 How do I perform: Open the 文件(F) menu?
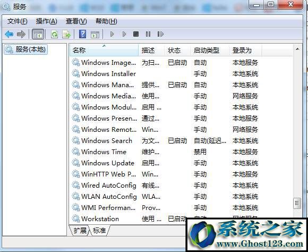tap(18, 21)
